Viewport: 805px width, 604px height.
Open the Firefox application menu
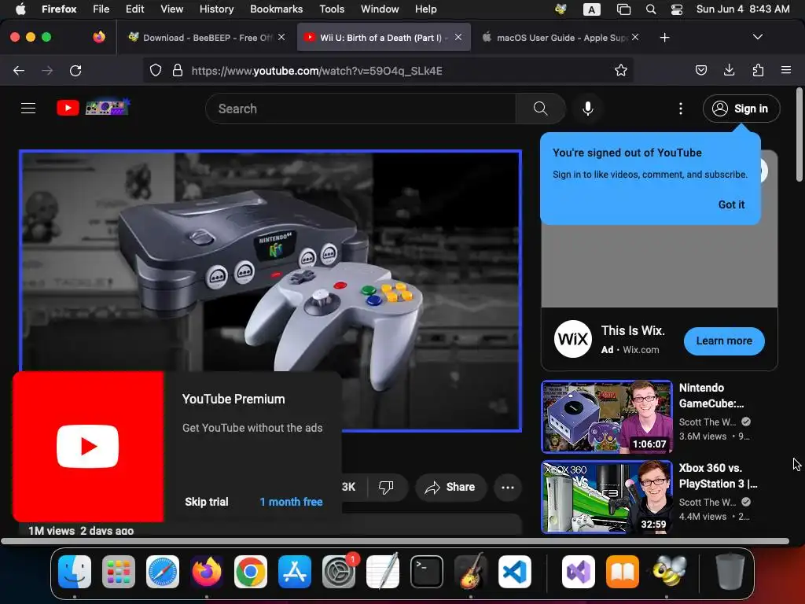pos(785,70)
